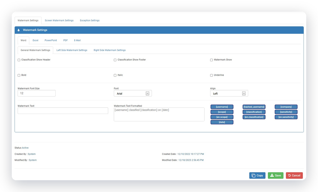
Task: Click the red Cancel button
Action: tap(294, 176)
